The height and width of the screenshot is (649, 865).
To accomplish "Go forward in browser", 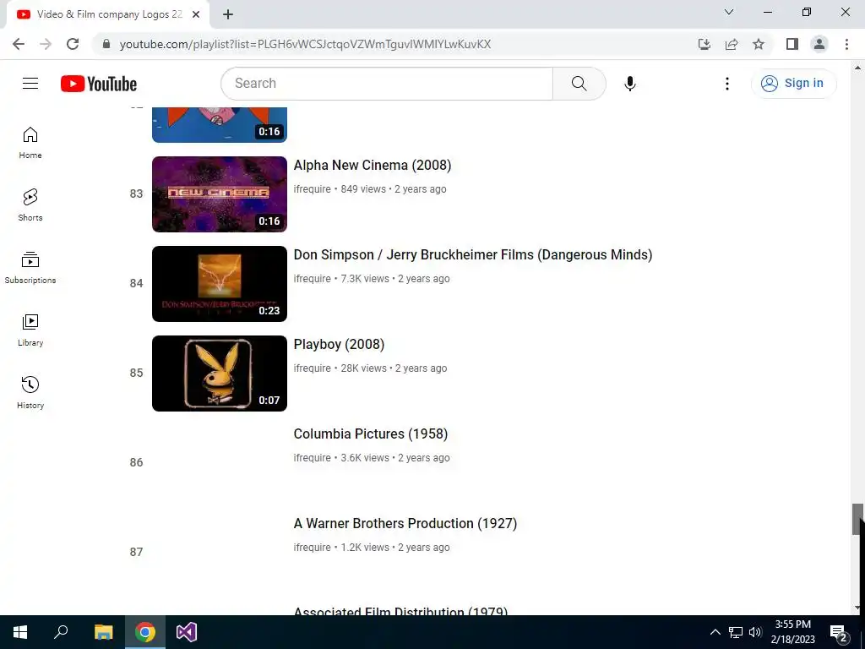I will pos(46,44).
